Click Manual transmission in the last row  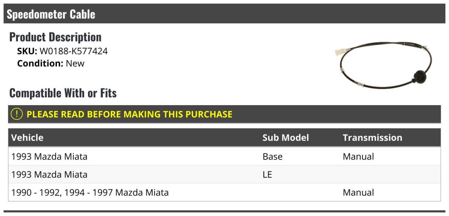coord(358,192)
